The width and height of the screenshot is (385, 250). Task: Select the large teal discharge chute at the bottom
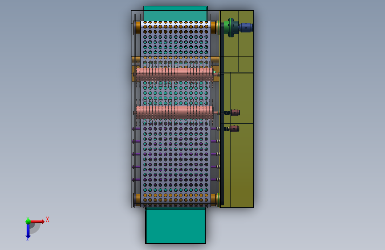pyautogui.click(x=175, y=226)
